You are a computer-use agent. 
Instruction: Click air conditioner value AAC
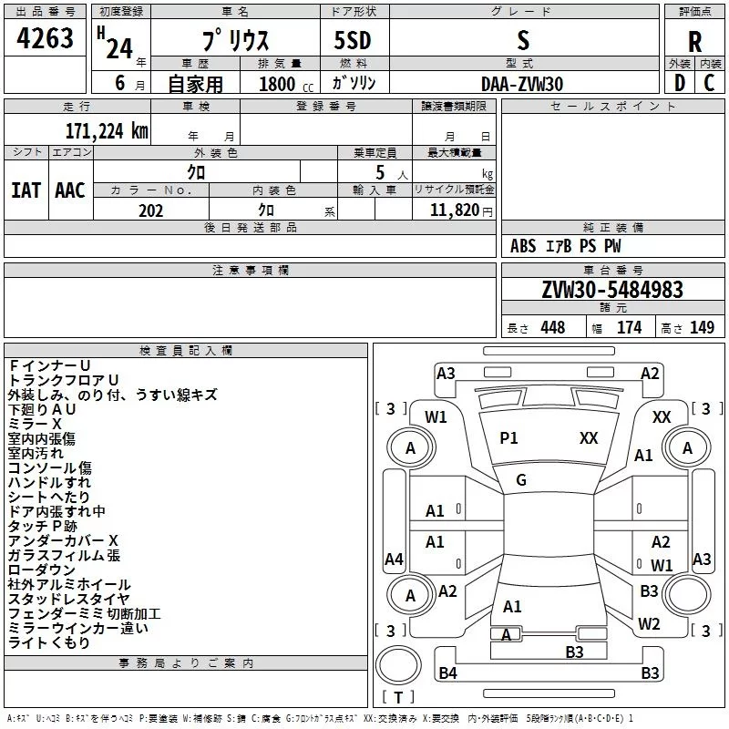70,190
